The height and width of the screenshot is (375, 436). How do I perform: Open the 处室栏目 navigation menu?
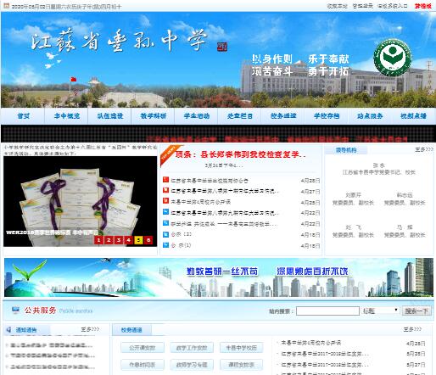click(x=240, y=116)
